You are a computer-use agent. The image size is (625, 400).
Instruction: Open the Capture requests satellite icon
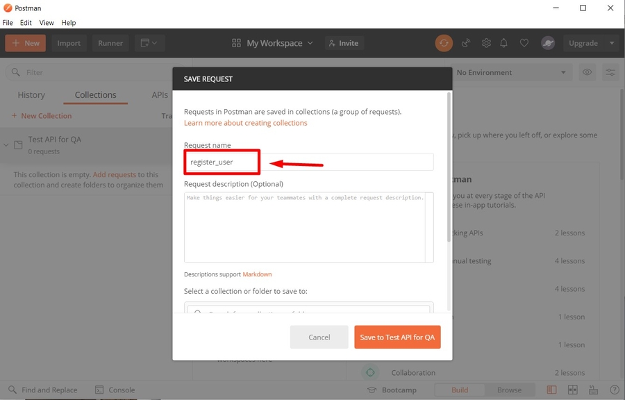pos(465,43)
